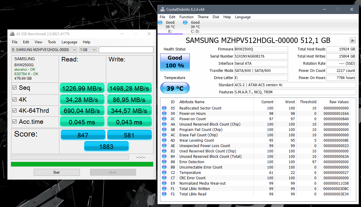Click status orb for Unused Reserved Block Count (Total)

point(164,156)
